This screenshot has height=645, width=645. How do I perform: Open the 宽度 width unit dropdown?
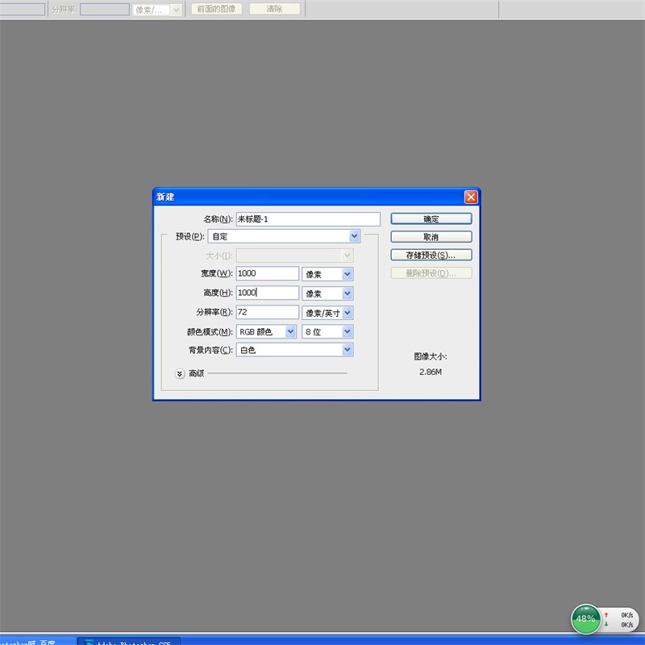(347, 274)
